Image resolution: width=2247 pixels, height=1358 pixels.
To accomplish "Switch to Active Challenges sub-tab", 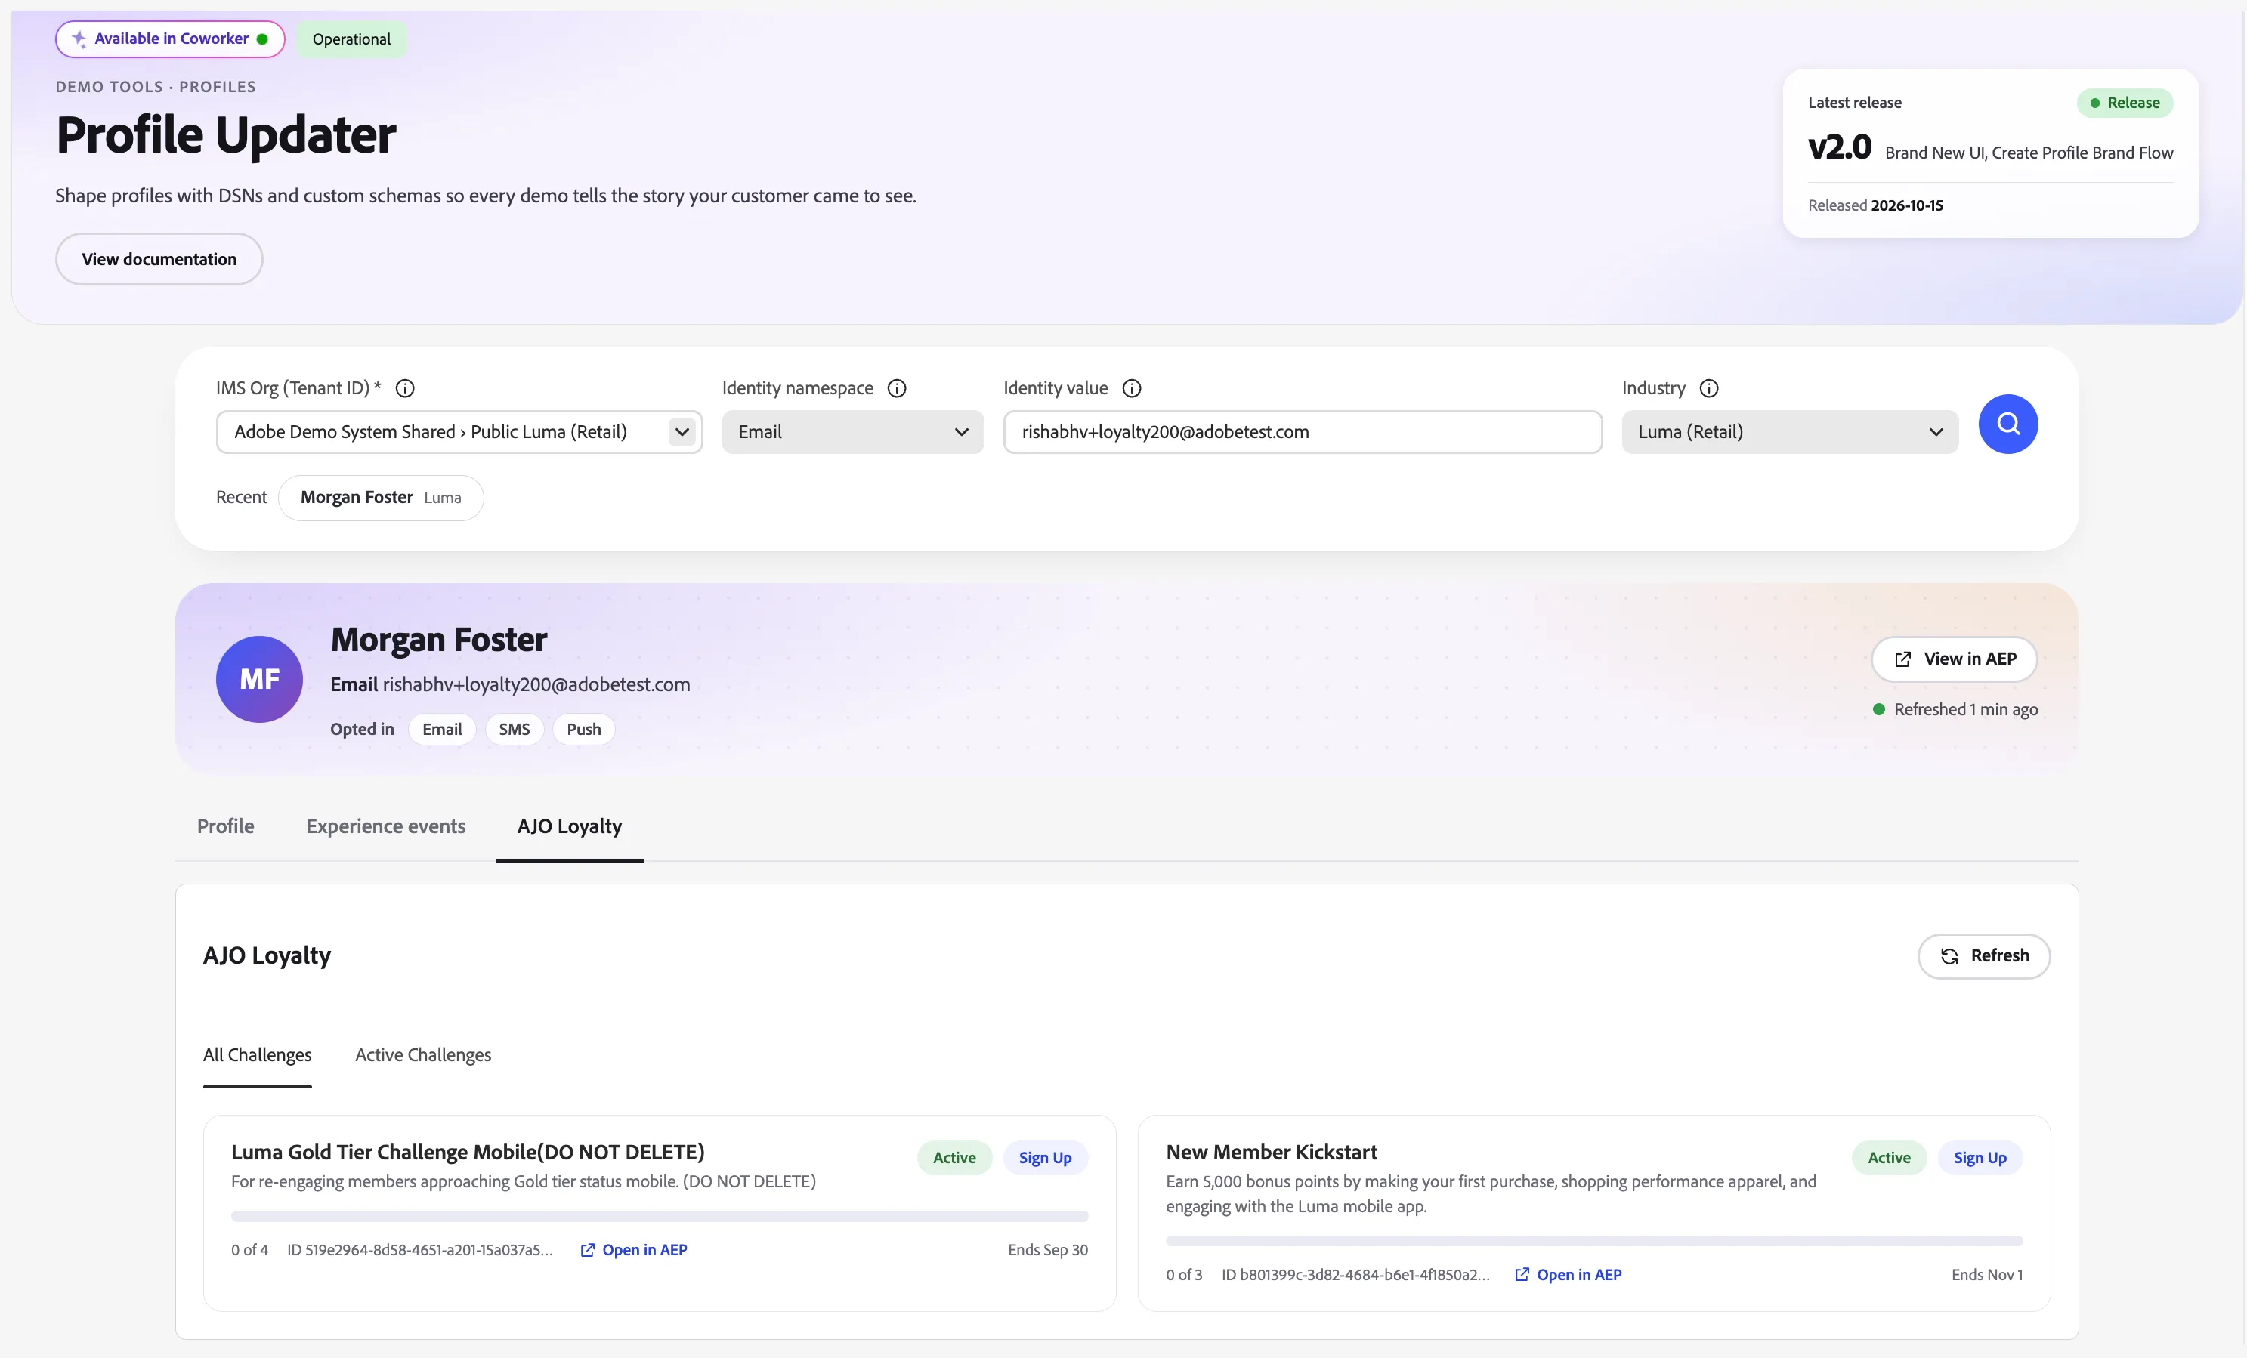I will click(423, 1054).
